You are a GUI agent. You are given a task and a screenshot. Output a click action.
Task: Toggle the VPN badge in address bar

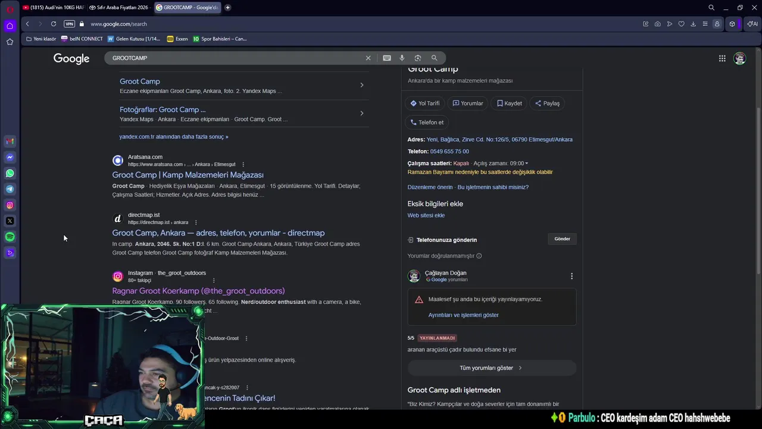click(x=69, y=24)
